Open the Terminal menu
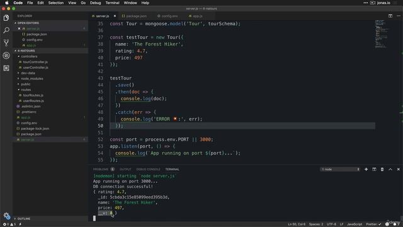This screenshot has height=227, width=403. (112, 3)
